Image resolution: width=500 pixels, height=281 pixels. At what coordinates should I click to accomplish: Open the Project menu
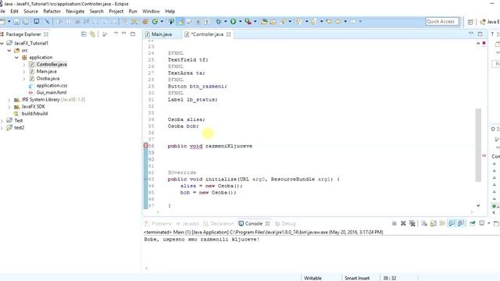coord(116,11)
